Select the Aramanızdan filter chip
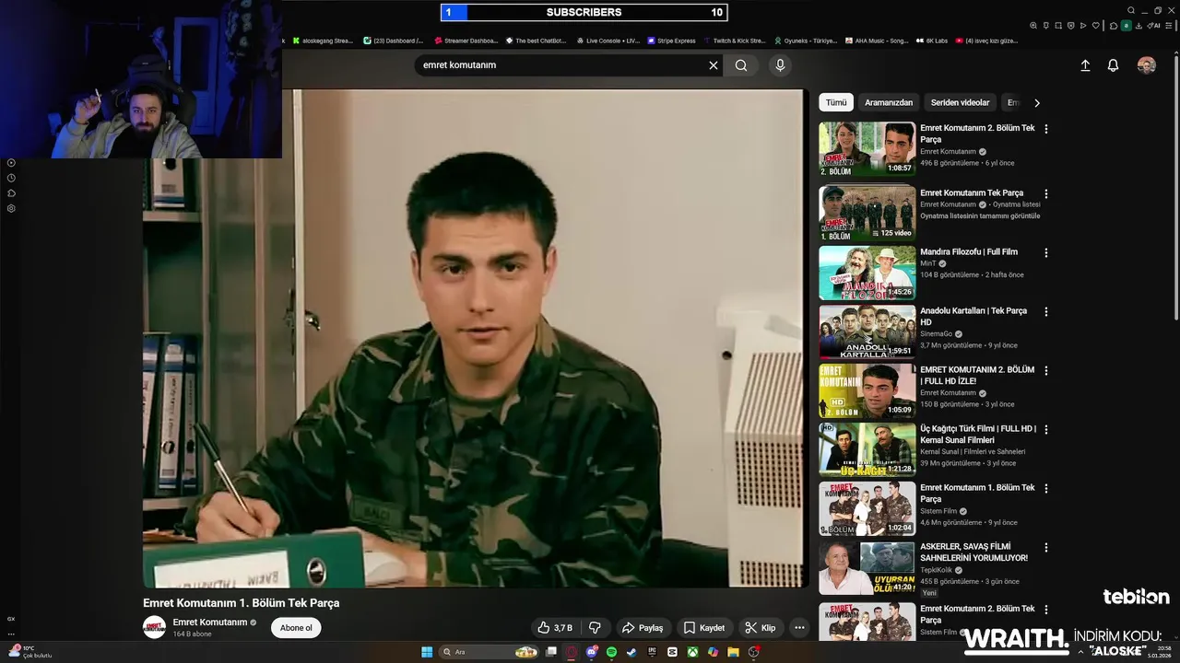Viewport: 1180px width, 663px height. click(x=889, y=103)
